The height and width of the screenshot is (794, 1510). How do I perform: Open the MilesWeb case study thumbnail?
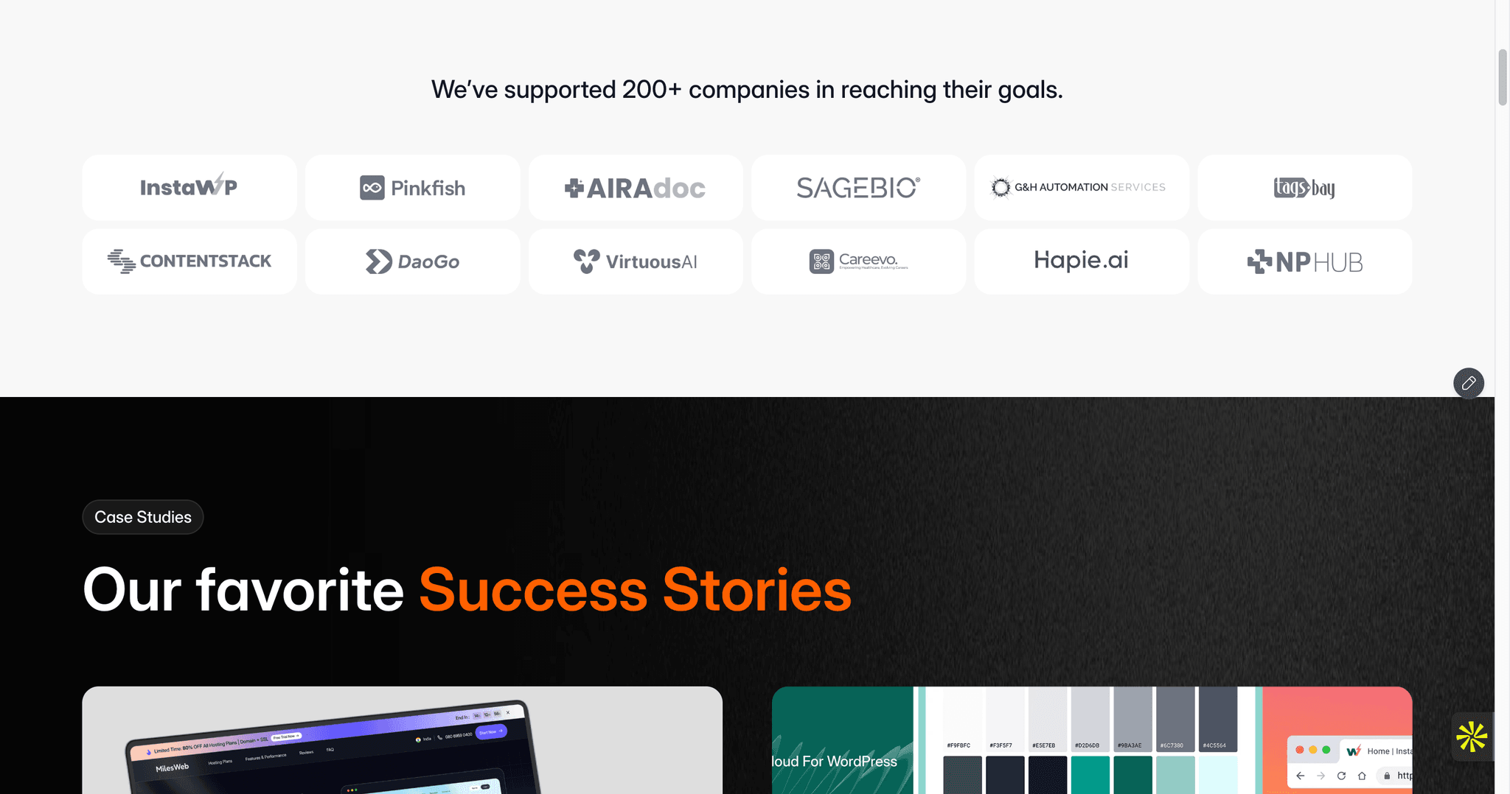click(403, 740)
